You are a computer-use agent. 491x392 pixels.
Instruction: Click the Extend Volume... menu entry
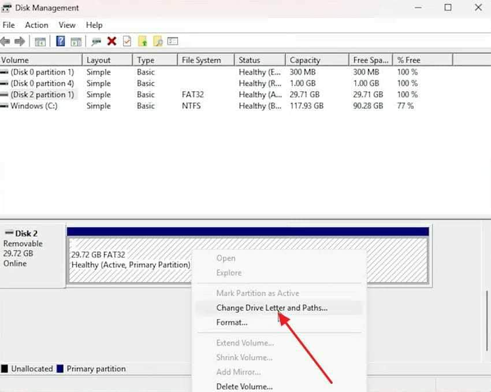click(x=278, y=343)
